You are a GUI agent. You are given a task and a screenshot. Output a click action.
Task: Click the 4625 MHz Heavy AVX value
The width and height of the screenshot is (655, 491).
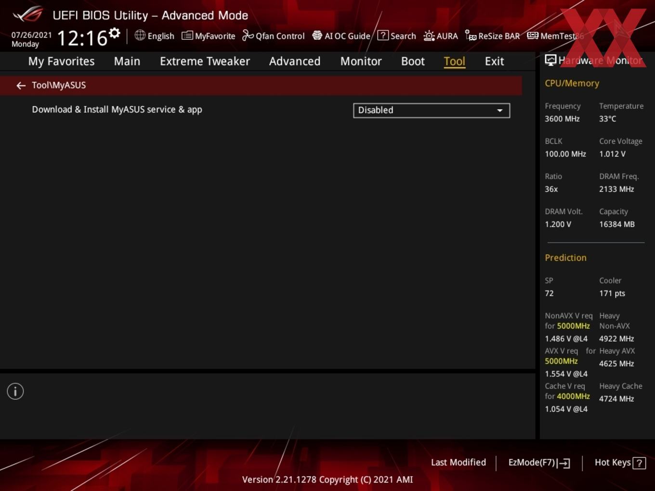coord(616,364)
